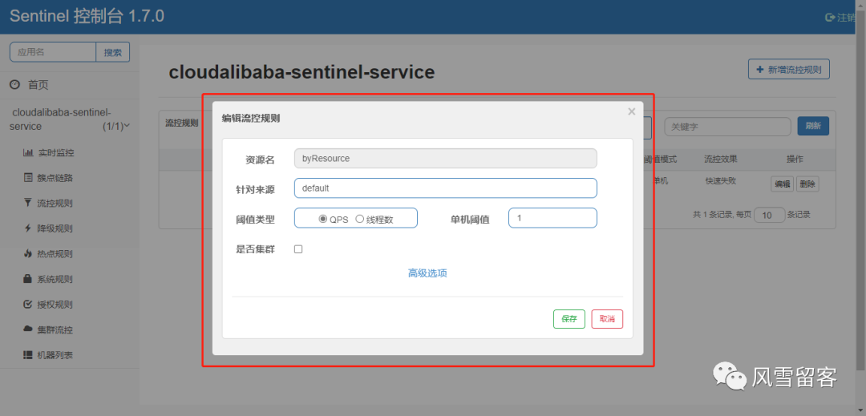Click the logout arrow icon in the header
The height and width of the screenshot is (416, 866).
830,18
